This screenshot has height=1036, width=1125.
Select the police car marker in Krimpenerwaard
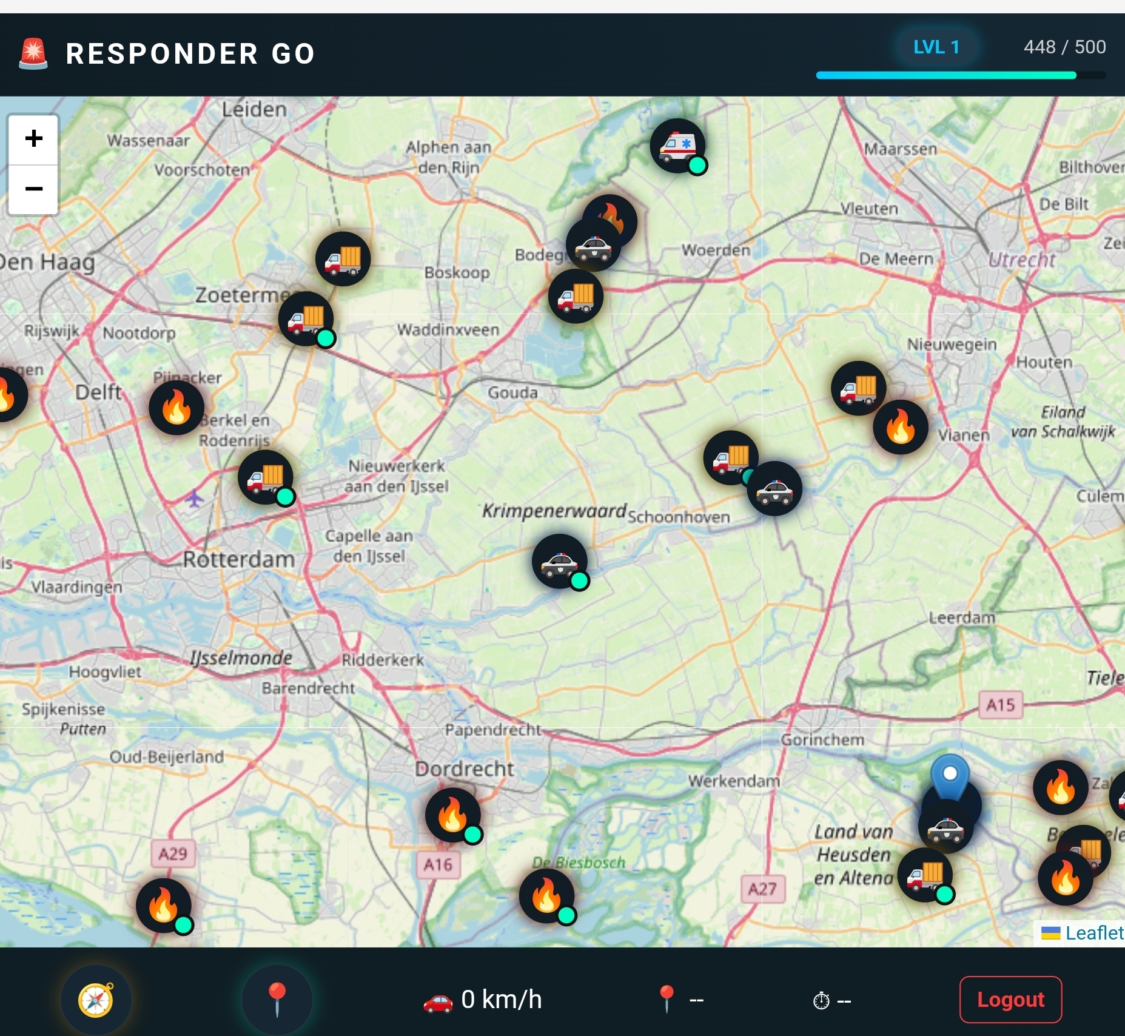(x=559, y=561)
